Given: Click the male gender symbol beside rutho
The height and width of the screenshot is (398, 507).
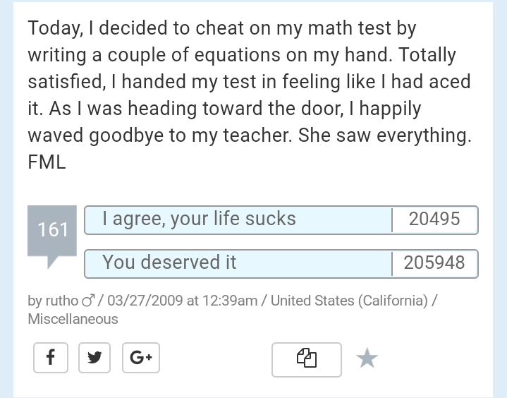Looking at the screenshot, I should (x=88, y=301).
